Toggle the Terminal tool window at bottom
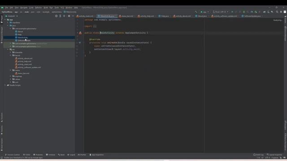 [50, 155]
